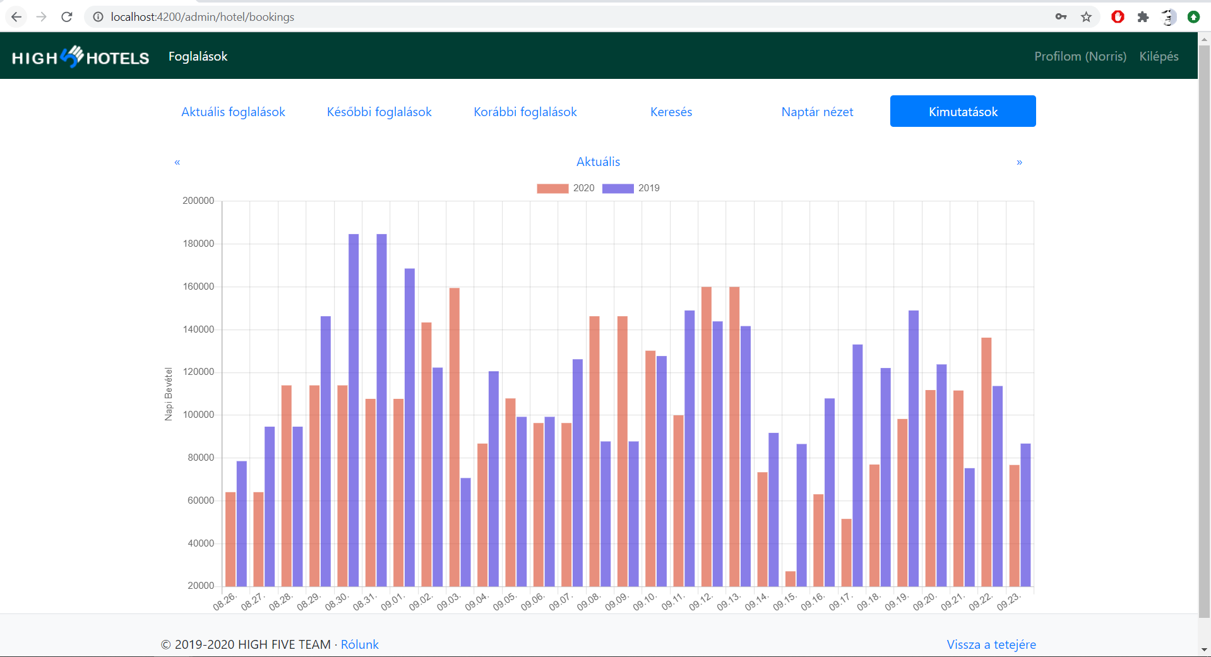
Task: Click the 2020 bar for 09.22.
Action: (x=986, y=462)
